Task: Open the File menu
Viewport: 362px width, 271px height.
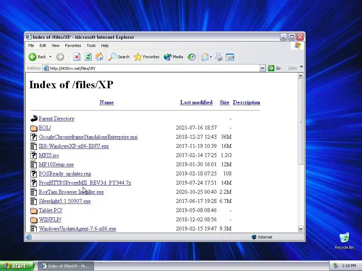Action: coord(31,46)
